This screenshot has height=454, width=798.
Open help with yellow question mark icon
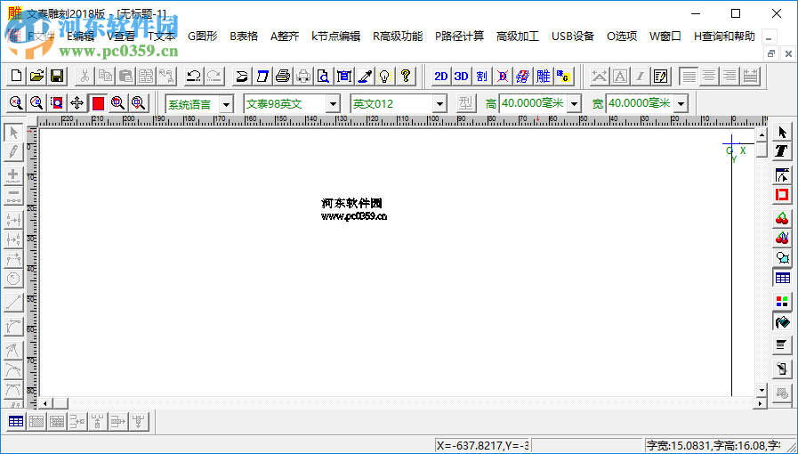[x=405, y=77]
